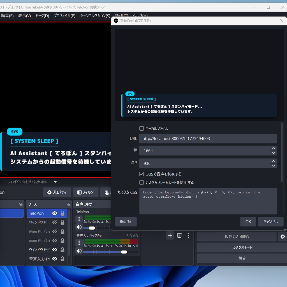Click the pop-out icon on ソース panel header

coord(68,204)
